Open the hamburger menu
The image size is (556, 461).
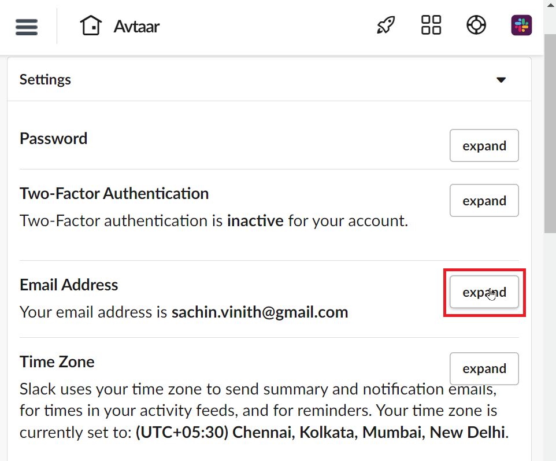point(27,27)
